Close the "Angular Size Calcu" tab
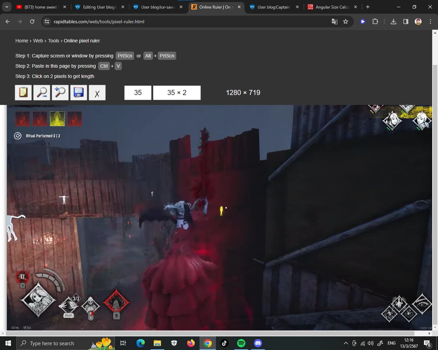 (356, 7)
